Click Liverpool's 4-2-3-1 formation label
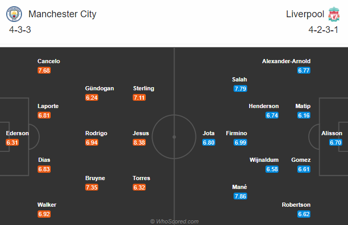Viewport: 348px width, 225px height. click(x=323, y=30)
